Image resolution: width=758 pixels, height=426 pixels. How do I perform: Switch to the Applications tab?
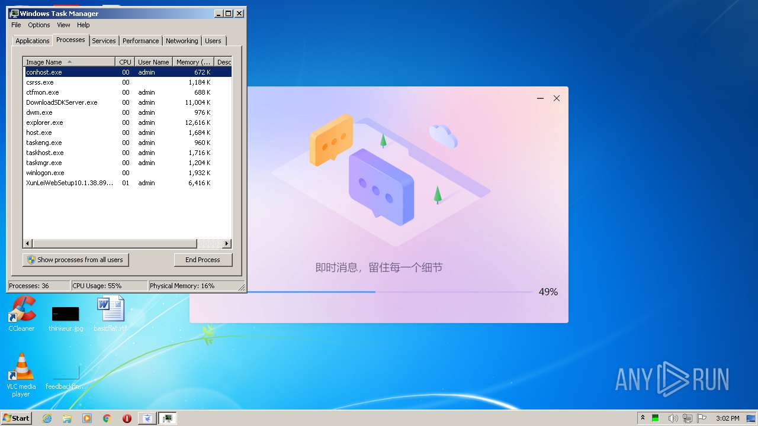click(x=33, y=41)
